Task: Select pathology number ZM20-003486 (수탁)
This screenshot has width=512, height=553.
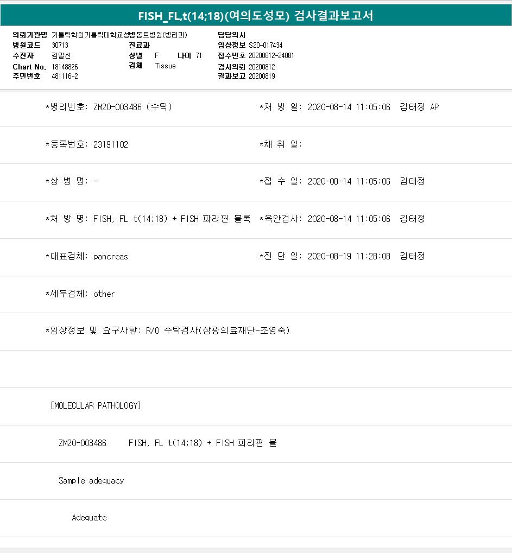Action: point(132,107)
